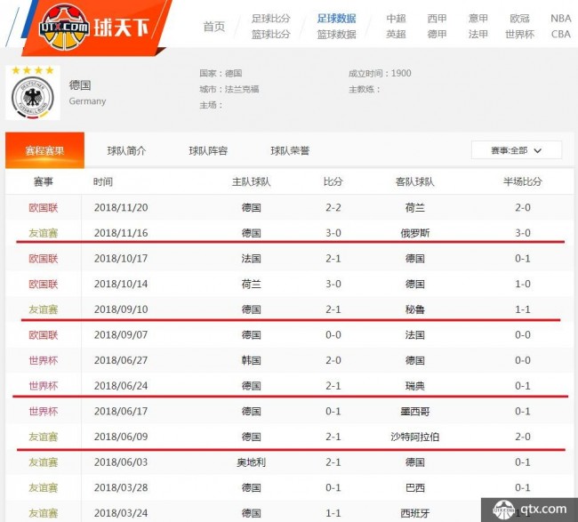
Task: Click the 3-0 score in 2018/10/14 row
Action: coord(333,284)
